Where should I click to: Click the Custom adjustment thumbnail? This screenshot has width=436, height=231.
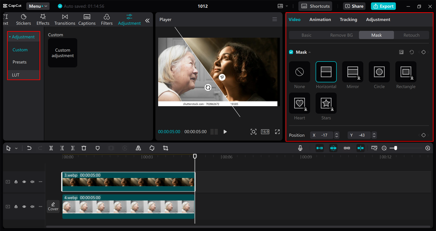click(x=63, y=53)
